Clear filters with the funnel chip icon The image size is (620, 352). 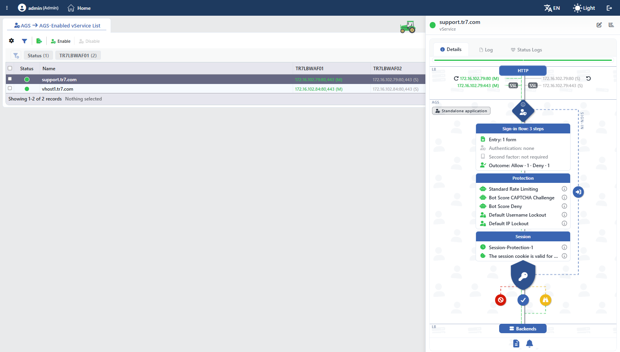[x=16, y=56]
